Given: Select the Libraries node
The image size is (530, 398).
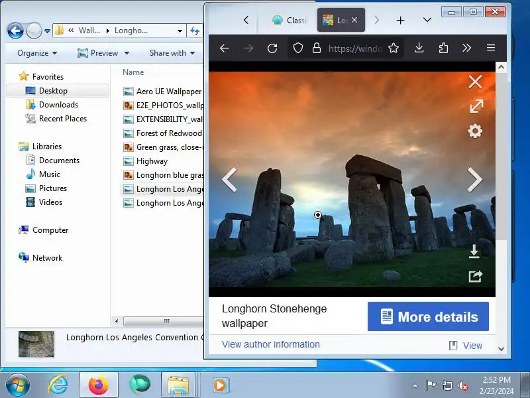Looking at the screenshot, I should pos(47,146).
